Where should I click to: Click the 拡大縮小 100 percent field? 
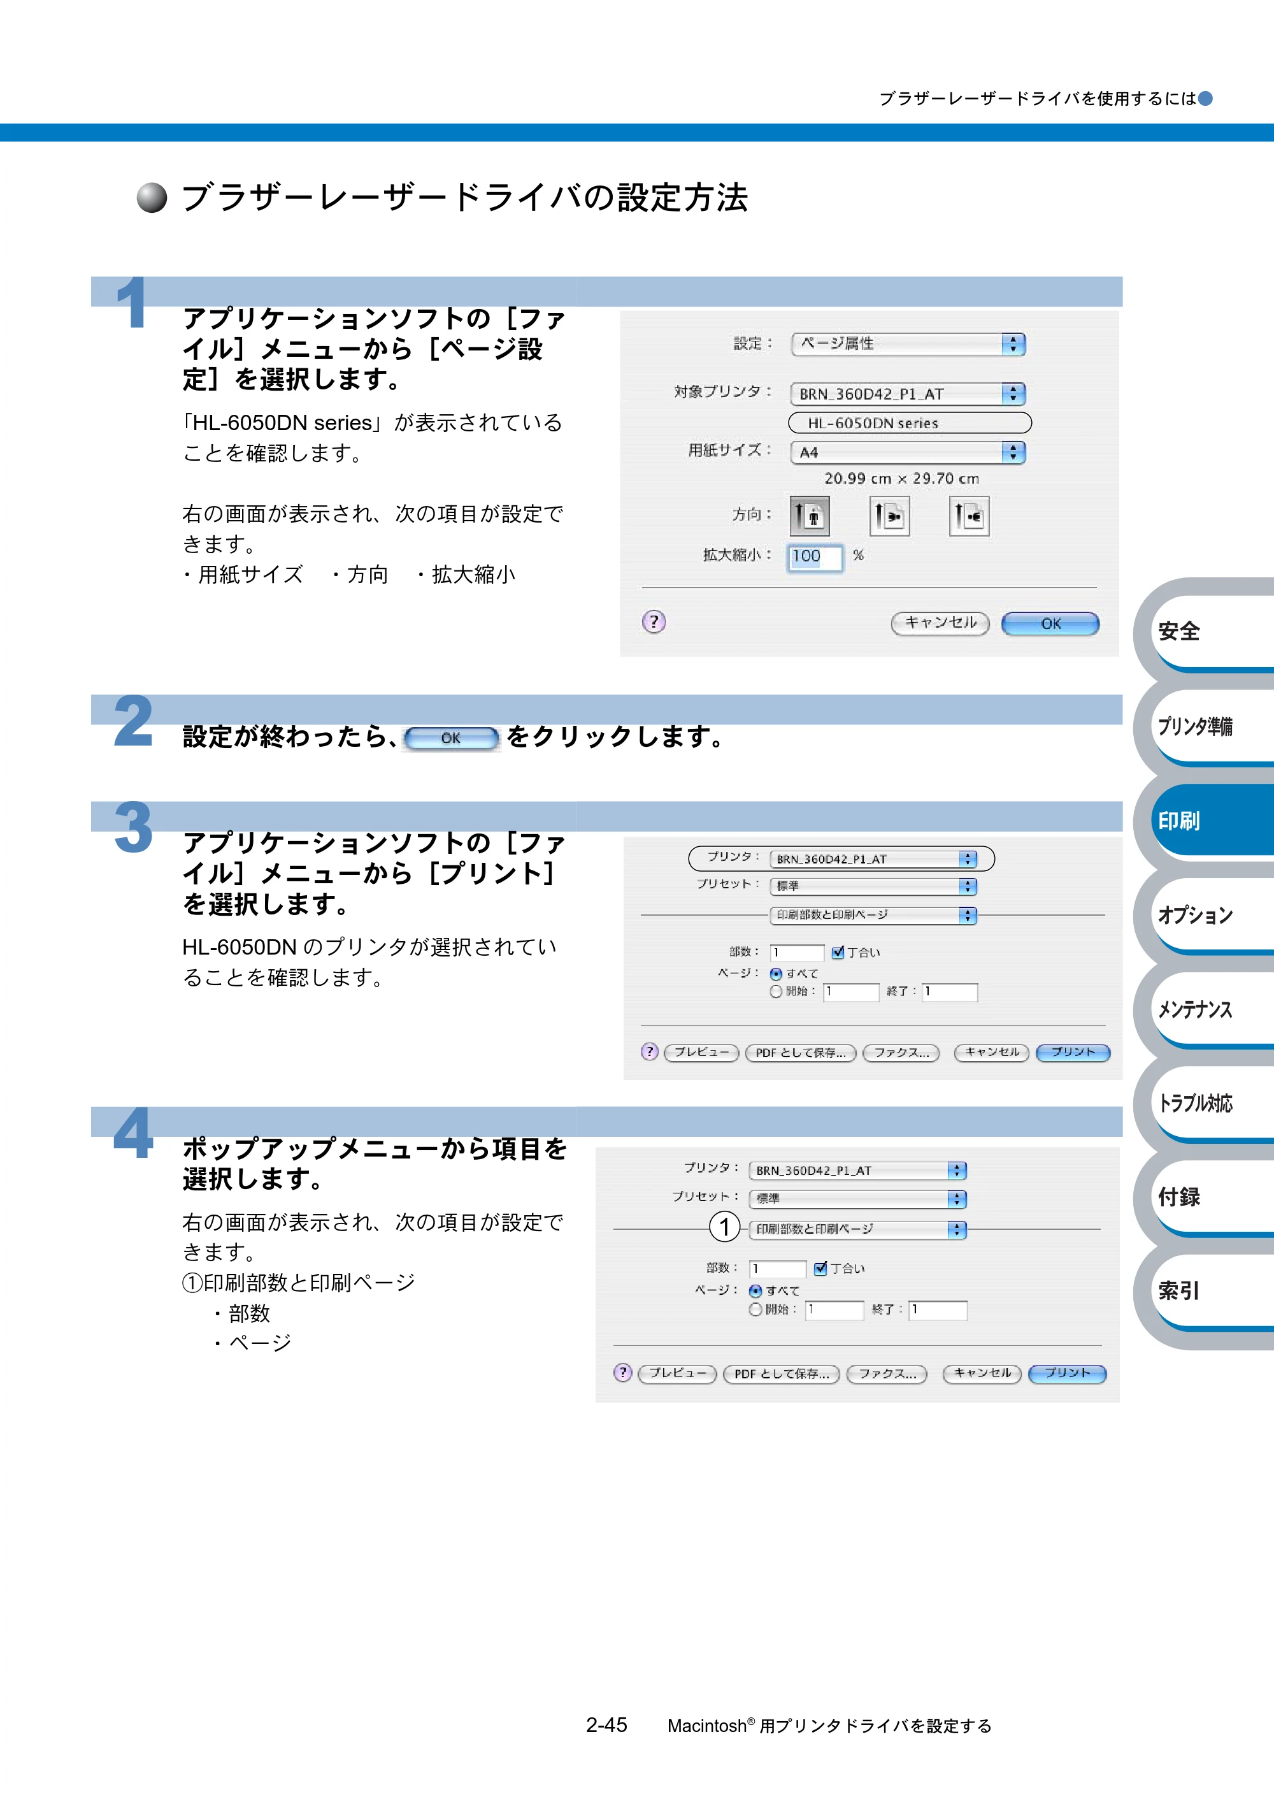click(815, 557)
